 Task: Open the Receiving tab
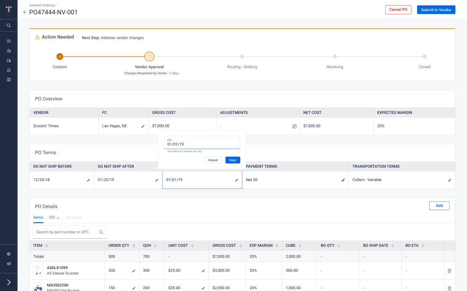74,217
